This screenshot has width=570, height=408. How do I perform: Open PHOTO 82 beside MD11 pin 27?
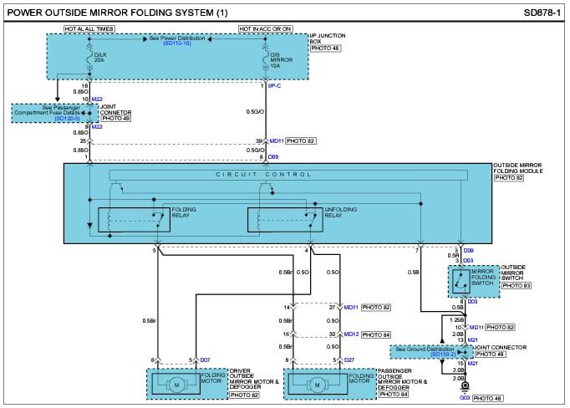376,308
